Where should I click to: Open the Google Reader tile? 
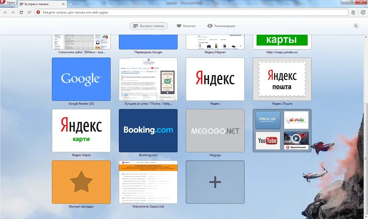(81, 79)
